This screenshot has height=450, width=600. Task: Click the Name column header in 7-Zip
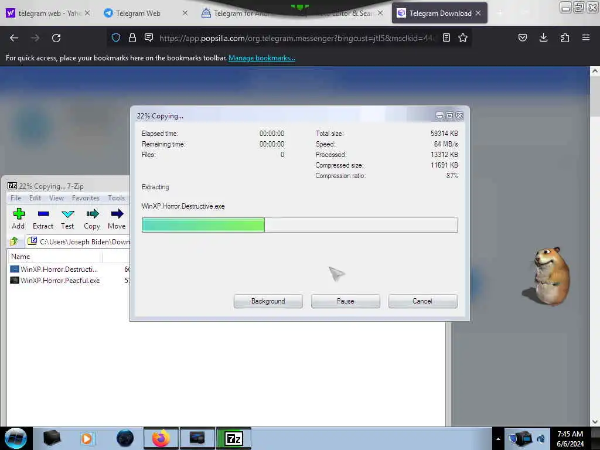coord(54,257)
